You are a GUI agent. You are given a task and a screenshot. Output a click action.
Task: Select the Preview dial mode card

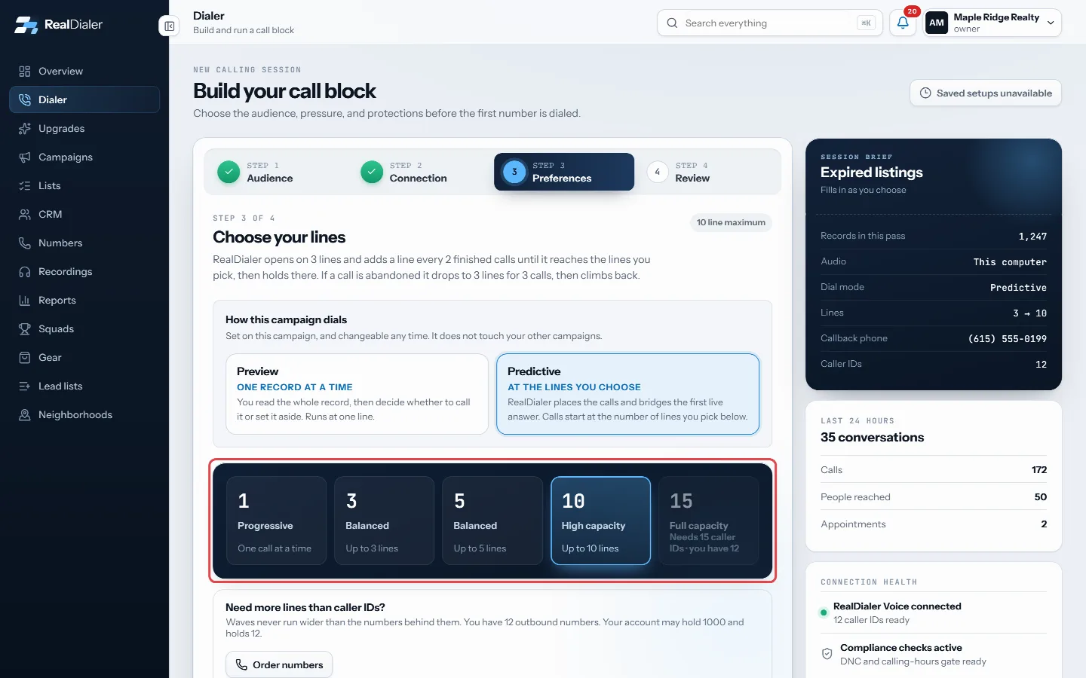[357, 394]
